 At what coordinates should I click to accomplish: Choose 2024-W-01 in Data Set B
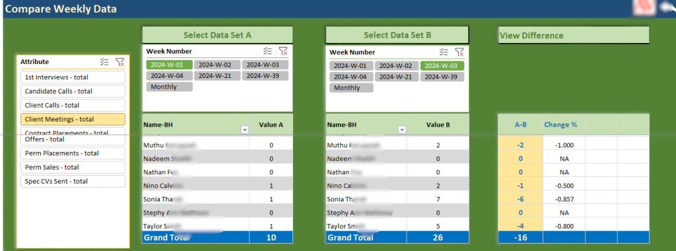(x=351, y=66)
